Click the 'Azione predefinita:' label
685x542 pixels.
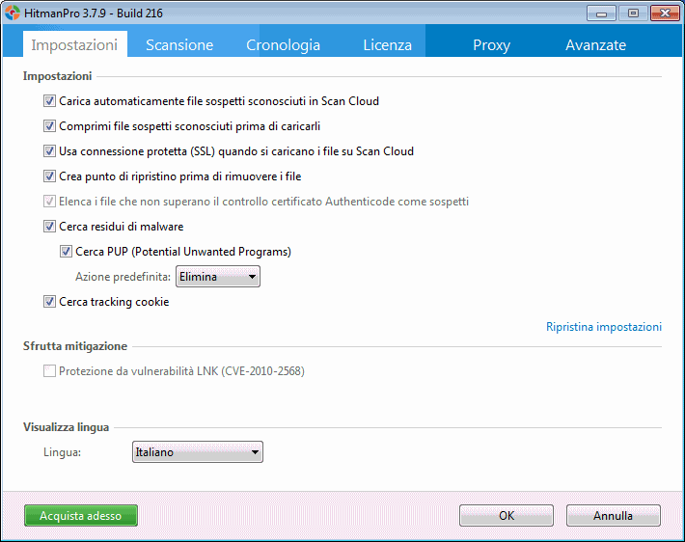tap(123, 277)
